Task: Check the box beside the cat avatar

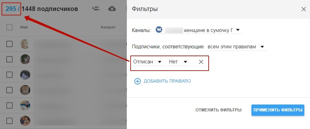Action: [9, 90]
